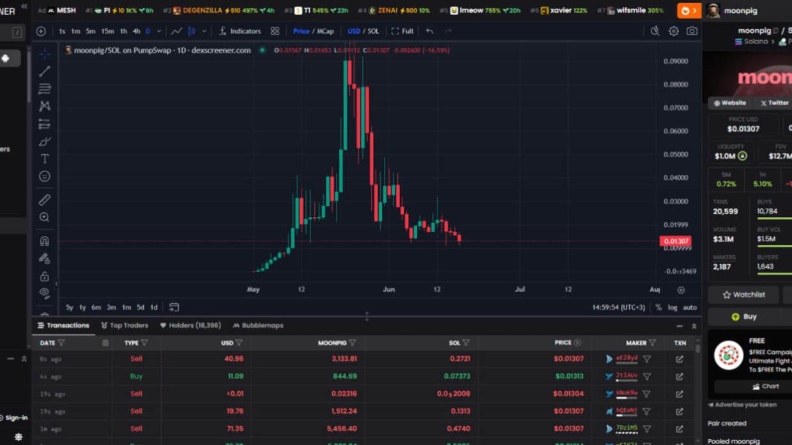This screenshot has width=792, height=445.
Task: Open the emoji icons tool
Action: (44, 176)
